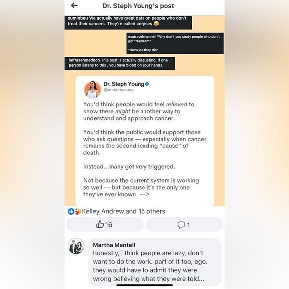Open Martha Mantell's profile picture
This screenshot has width=289, height=289.
click(x=76, y=246)
